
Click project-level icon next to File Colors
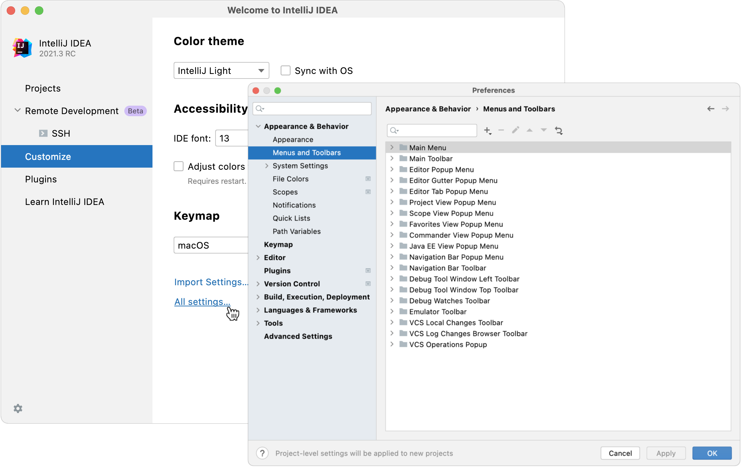point(368,179)
